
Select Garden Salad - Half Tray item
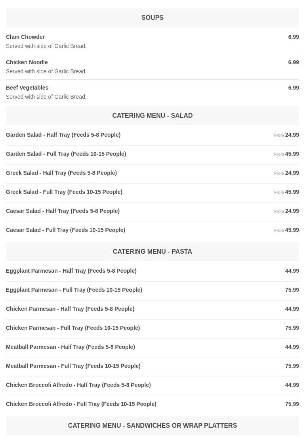pos(63,135)
